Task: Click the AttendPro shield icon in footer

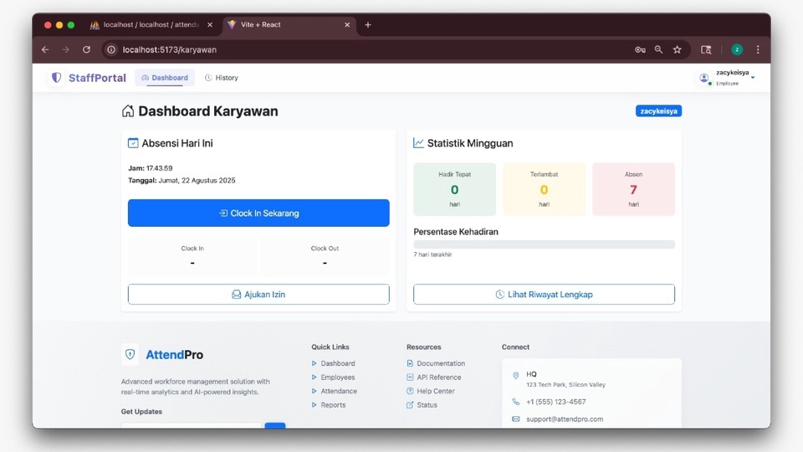Action: click(130, 355)
